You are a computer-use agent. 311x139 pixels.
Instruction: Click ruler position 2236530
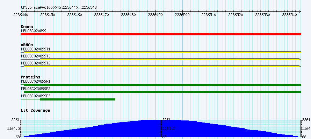point(262,15)
